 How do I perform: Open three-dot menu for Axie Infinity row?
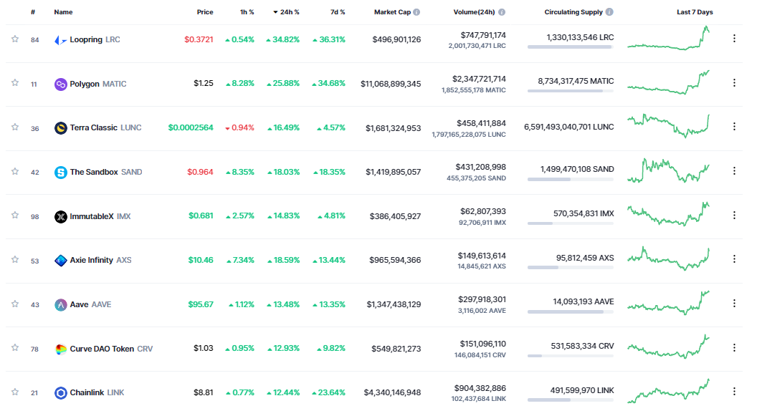coord(734,259)
